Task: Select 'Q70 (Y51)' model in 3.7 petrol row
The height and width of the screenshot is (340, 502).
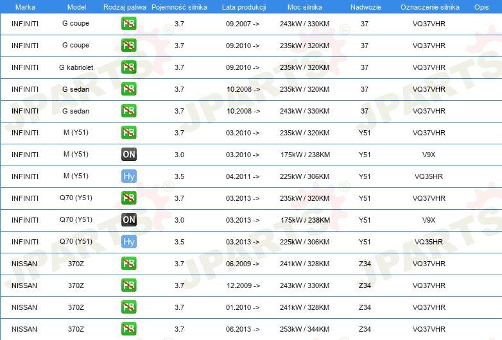Action: point(76,198)
